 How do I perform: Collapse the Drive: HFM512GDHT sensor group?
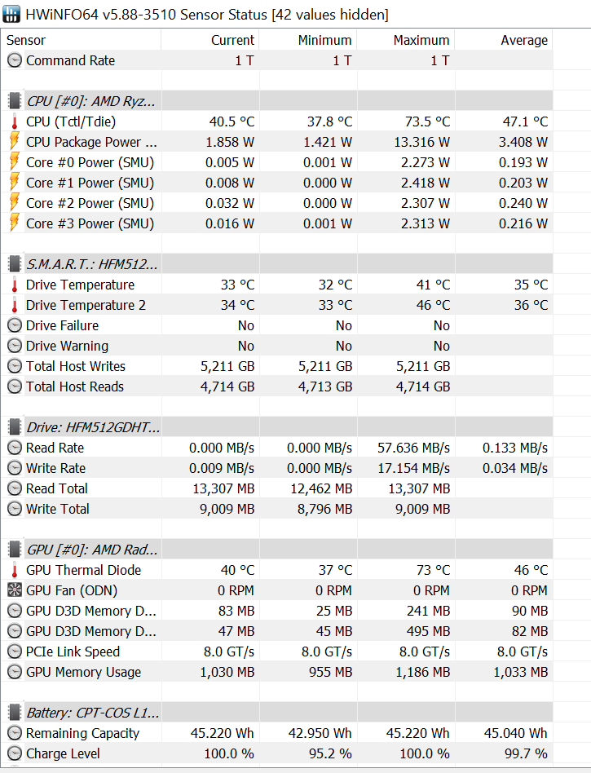[x=93, y=427]
